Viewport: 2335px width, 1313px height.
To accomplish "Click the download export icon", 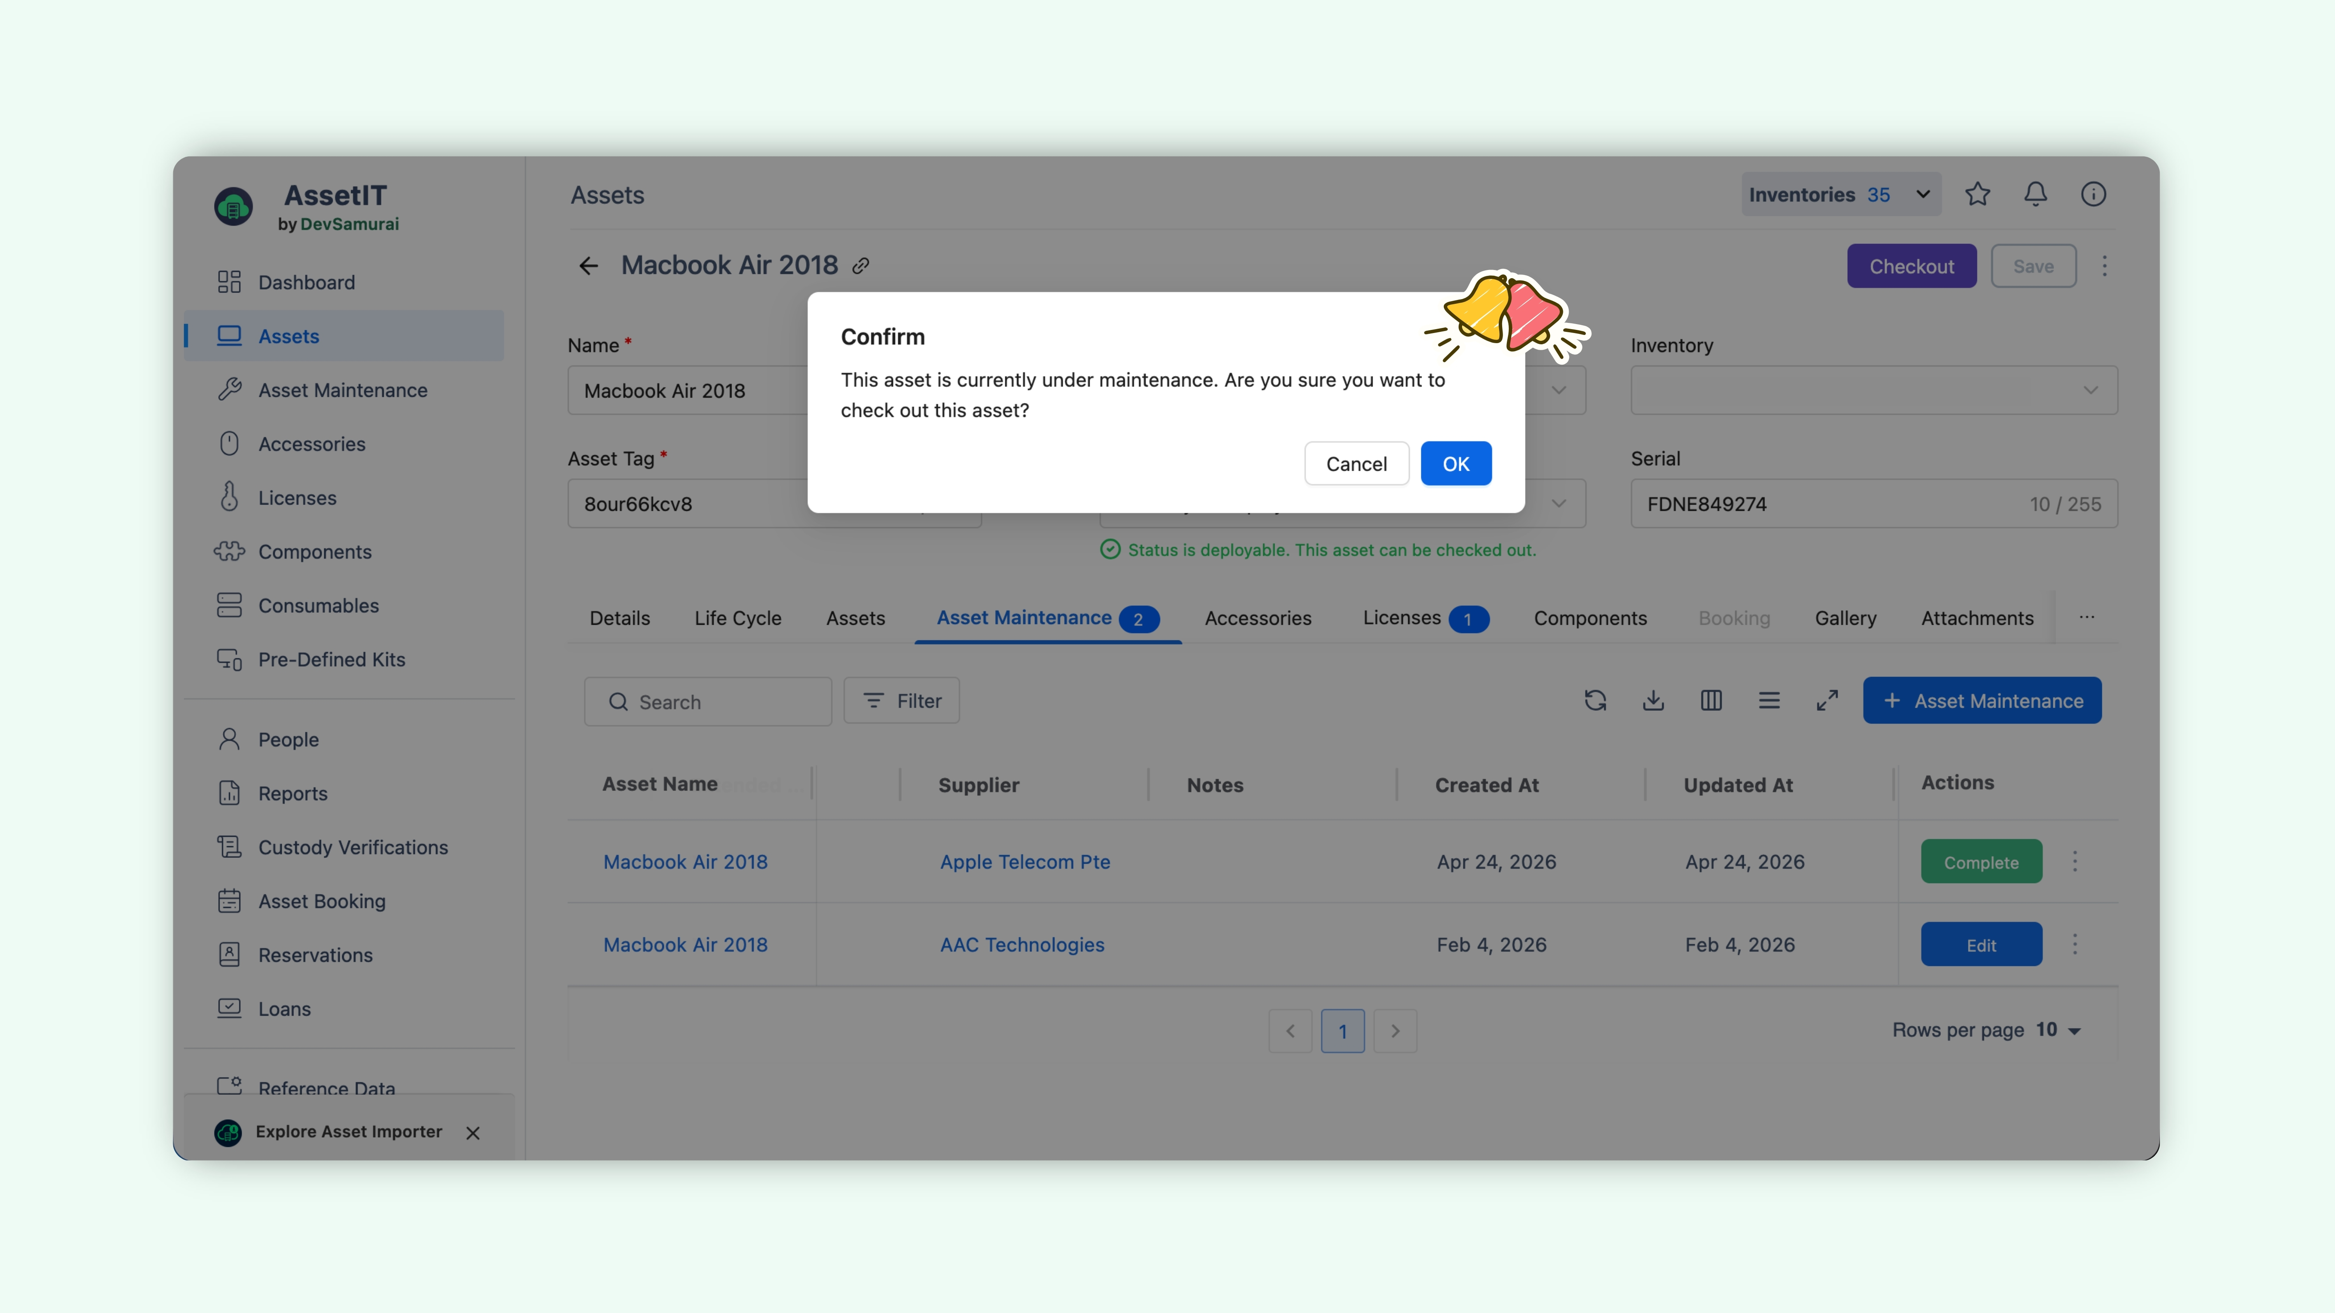I will [x=1653, y=700].
